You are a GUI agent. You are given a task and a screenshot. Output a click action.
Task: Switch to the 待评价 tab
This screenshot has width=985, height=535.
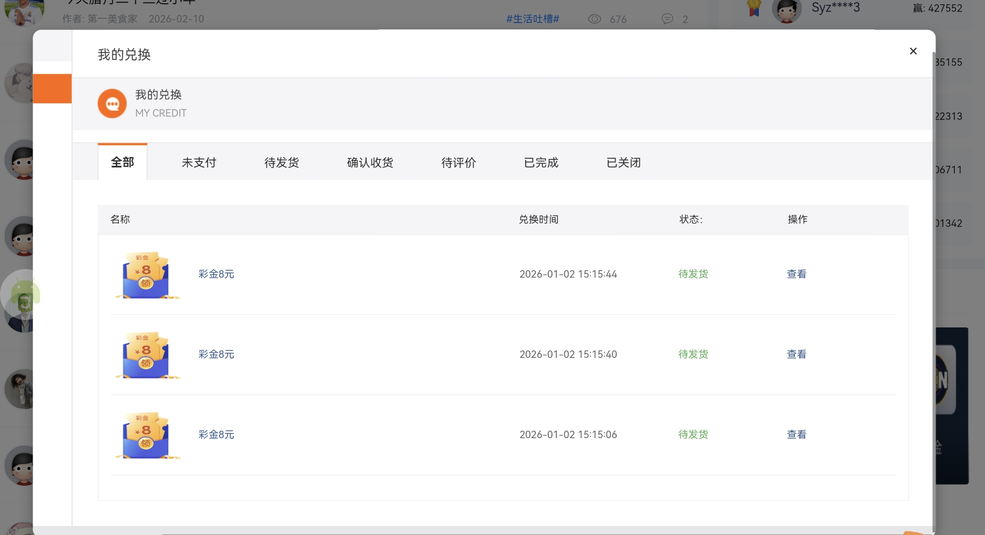coord(458,162)
